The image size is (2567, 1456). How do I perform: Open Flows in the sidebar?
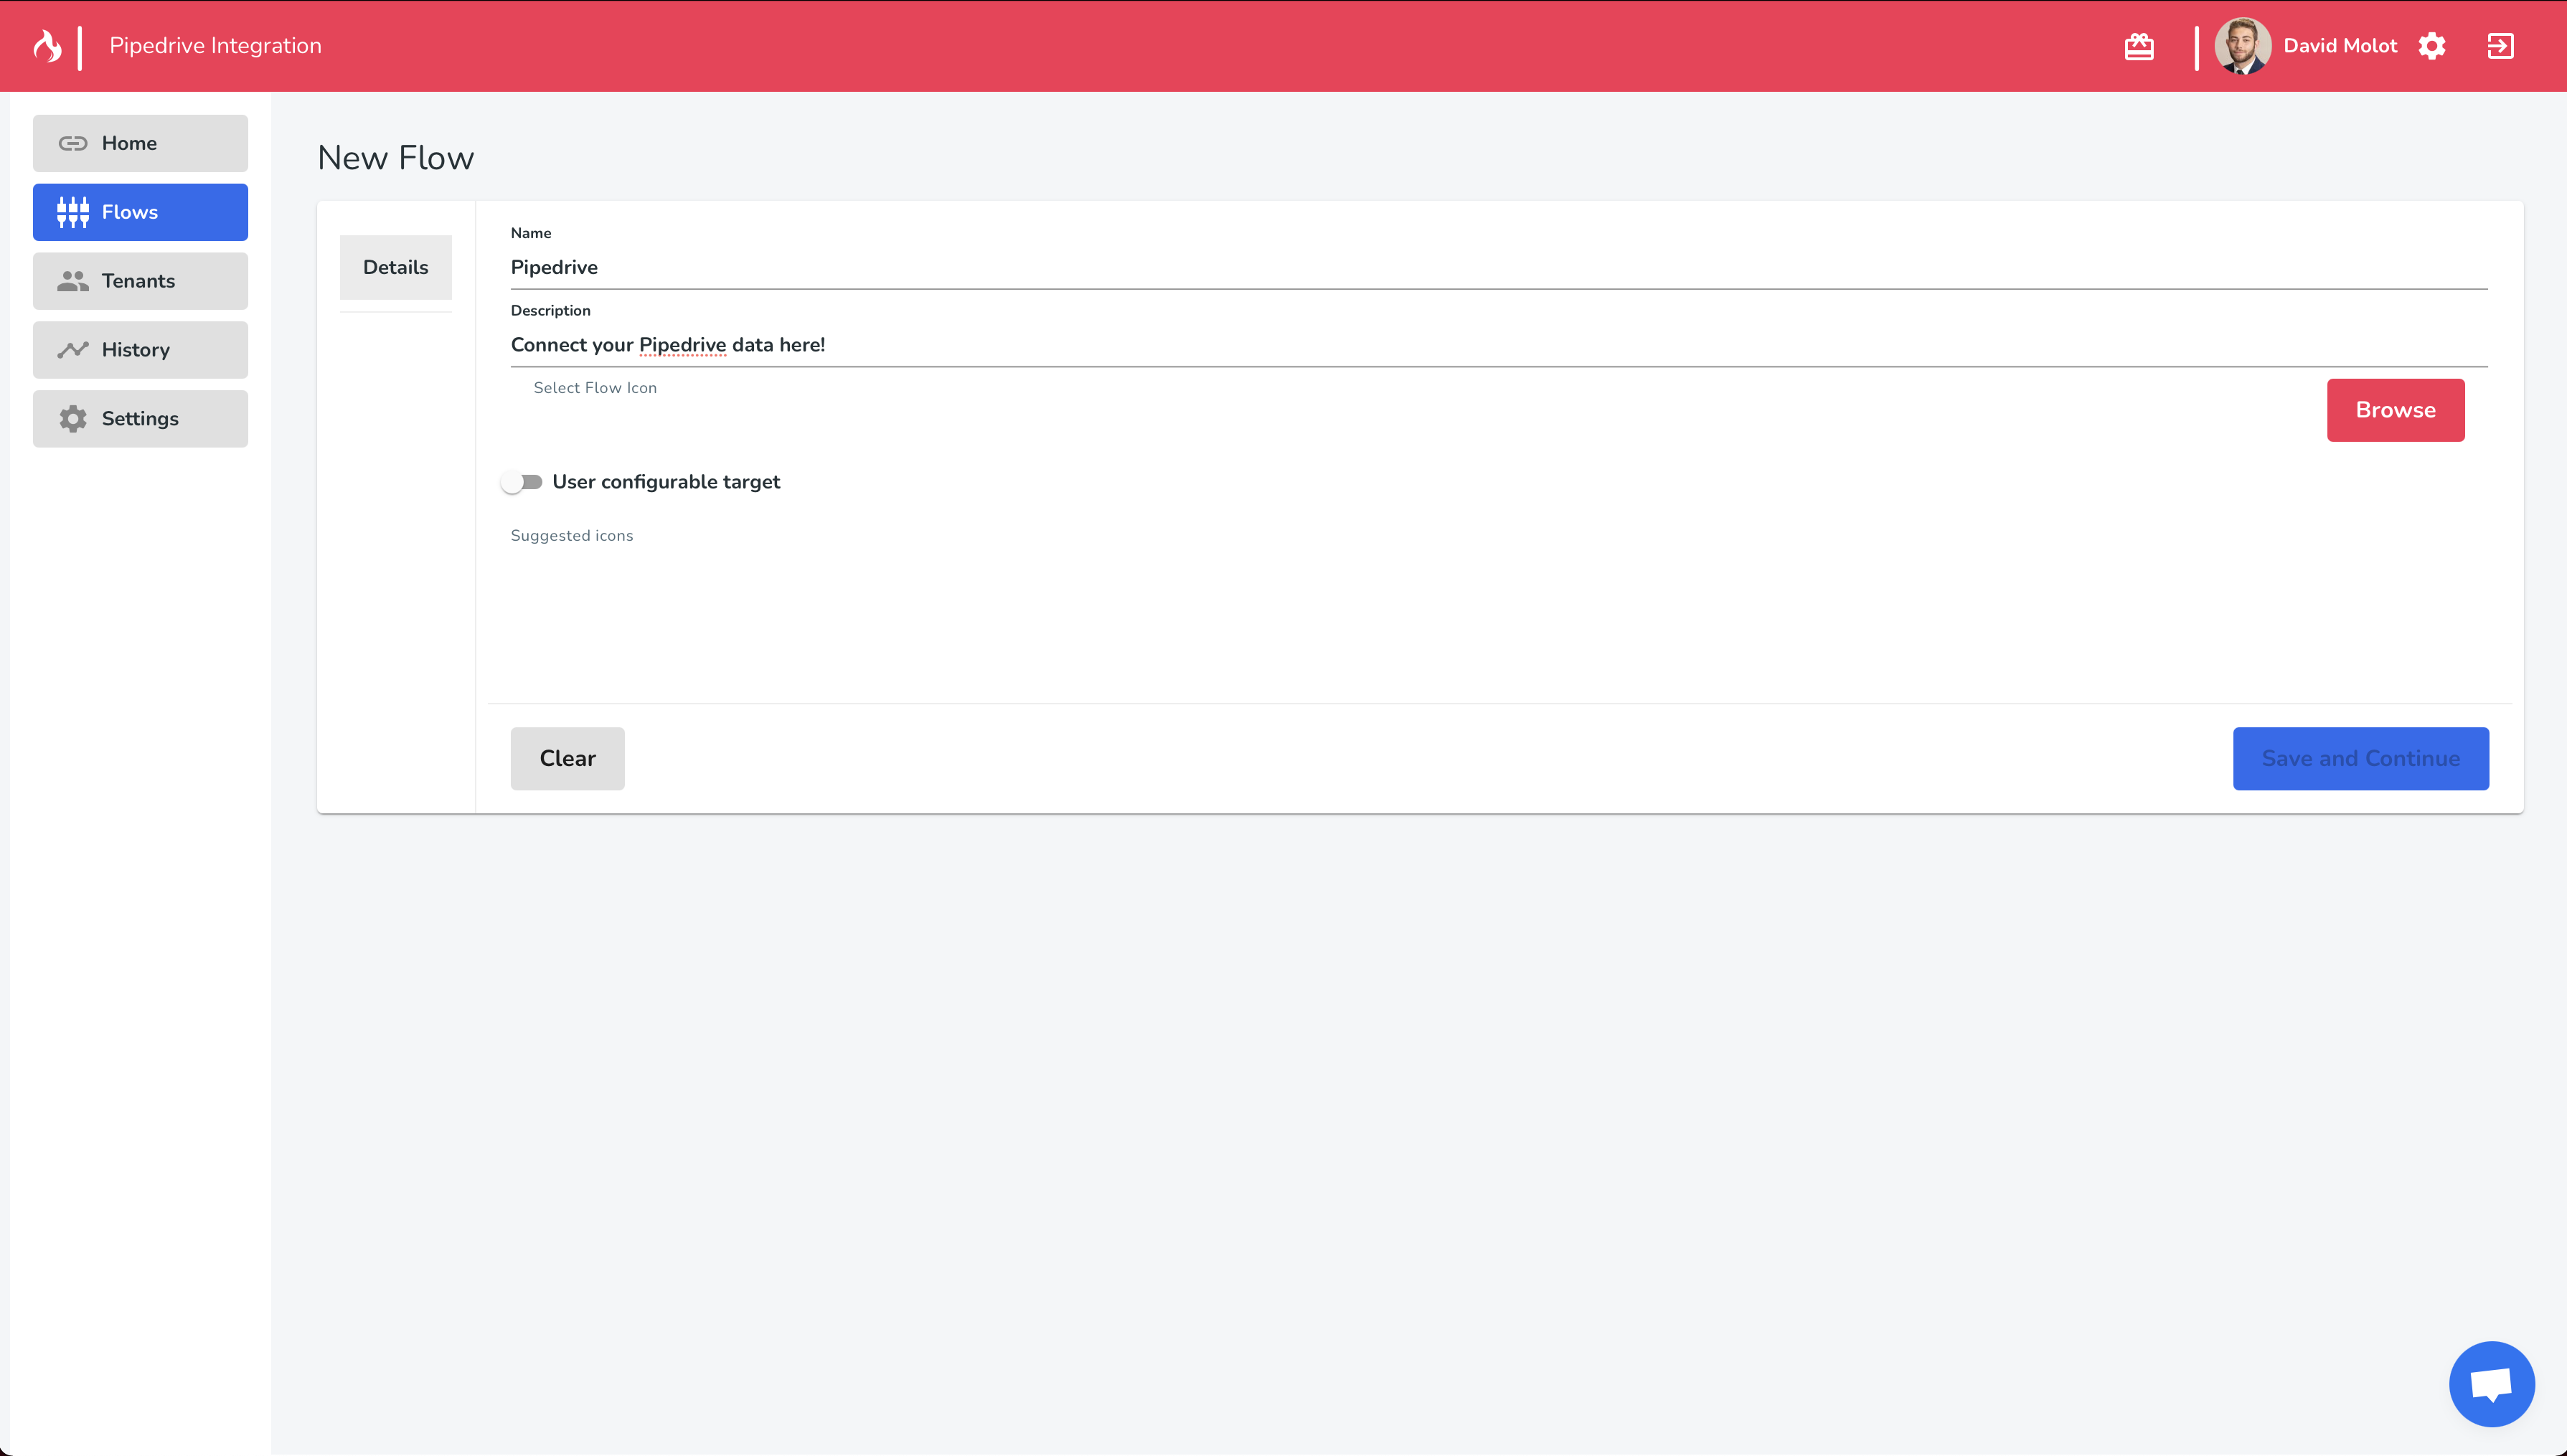click(x=140, y=212)
